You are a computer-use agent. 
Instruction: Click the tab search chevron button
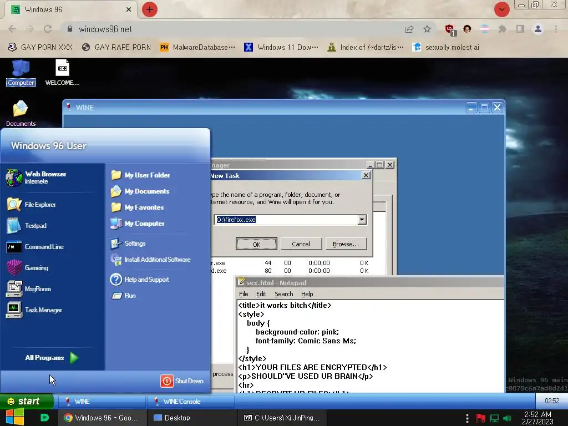tap(501, 9)
